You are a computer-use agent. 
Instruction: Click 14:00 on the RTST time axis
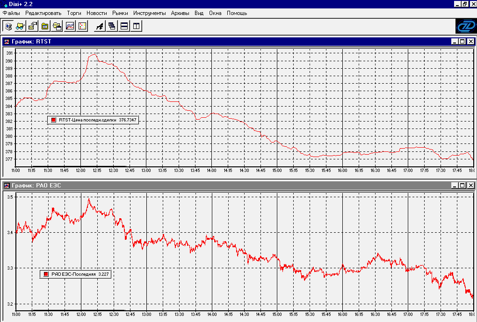212,171
